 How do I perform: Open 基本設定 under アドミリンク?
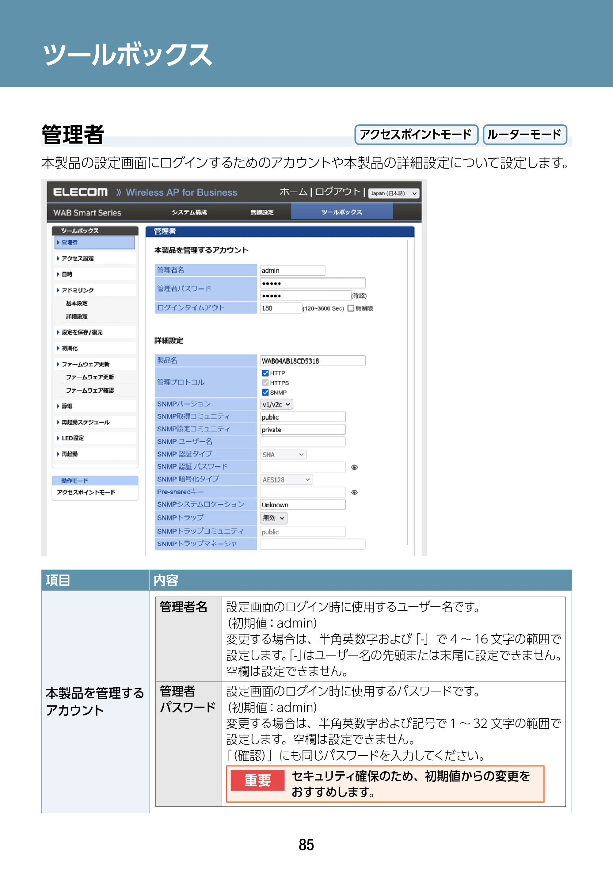77,303
